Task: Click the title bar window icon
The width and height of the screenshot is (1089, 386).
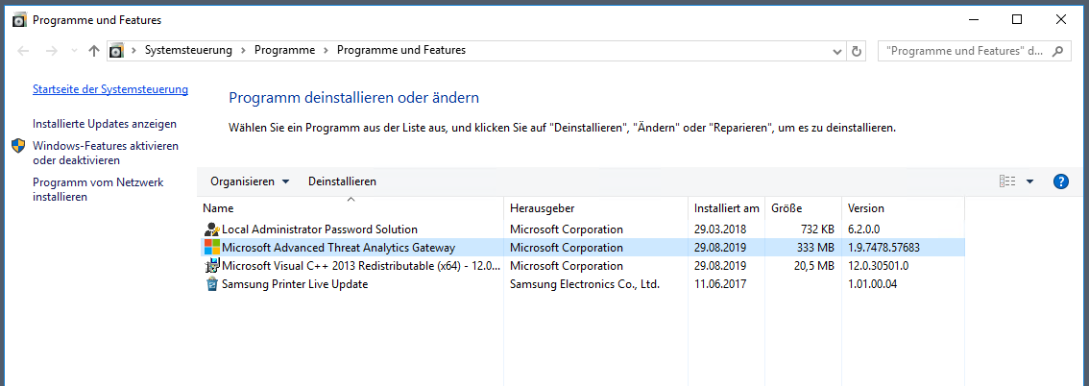Action: click(20, 20)
